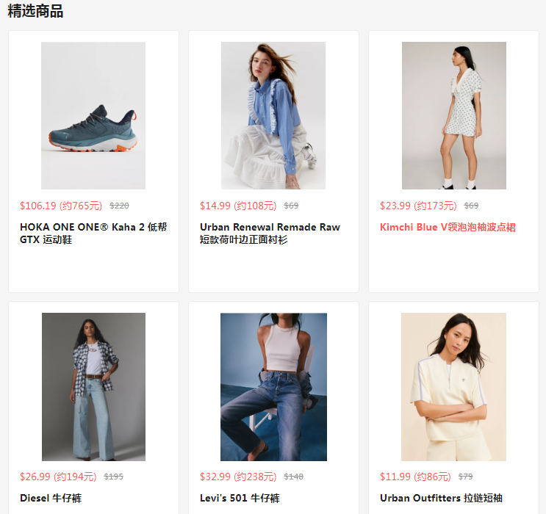This screenshot has width=546, height=514.
Task: Click the $23.99 (约173元) price
Action: click(418, 206)
